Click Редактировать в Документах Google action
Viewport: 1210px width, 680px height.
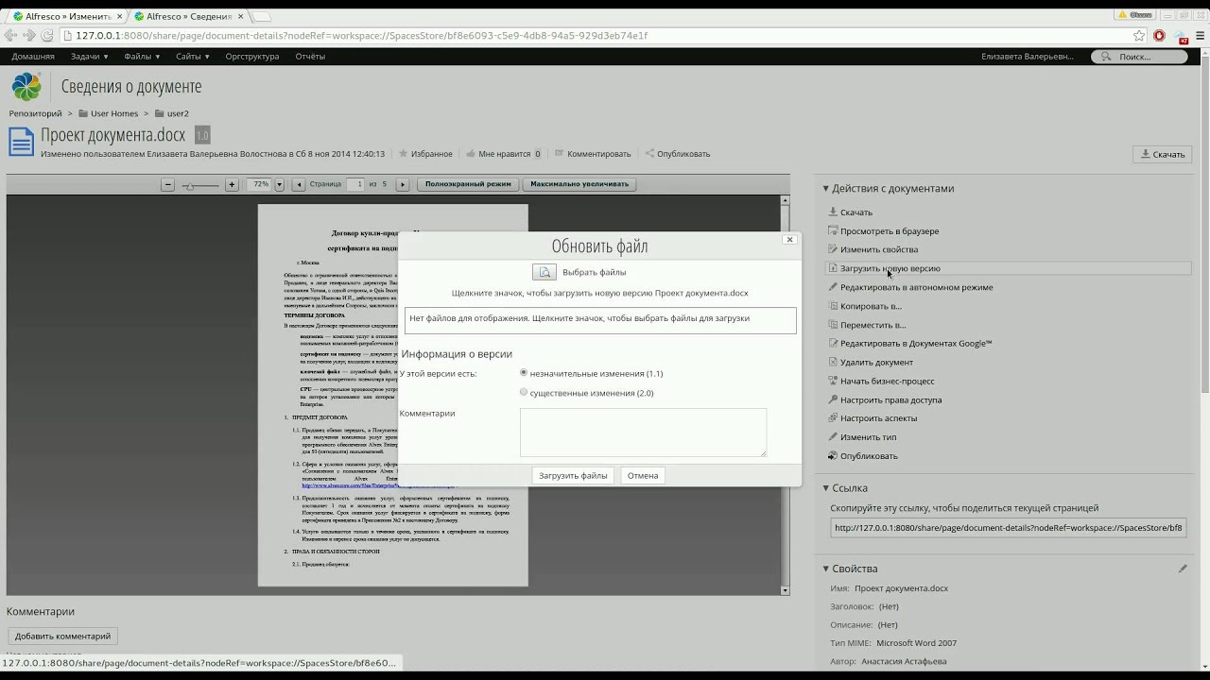pos(915,344)
